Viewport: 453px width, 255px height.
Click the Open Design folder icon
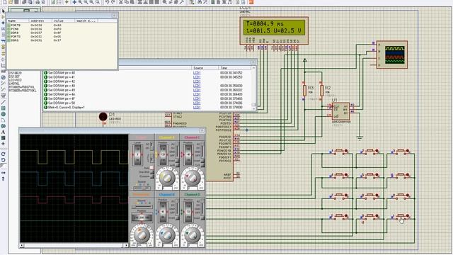click(x=11, y=2)
